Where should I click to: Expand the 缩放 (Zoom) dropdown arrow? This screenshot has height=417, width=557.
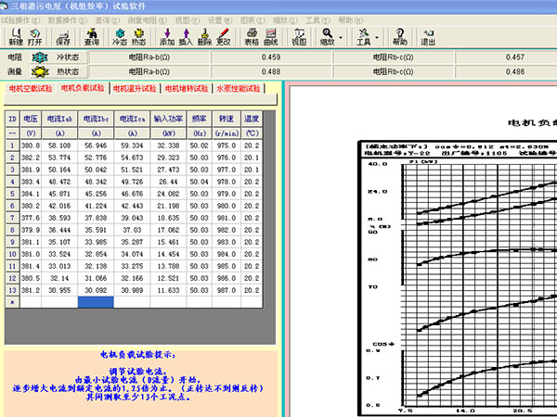[343, 38]
